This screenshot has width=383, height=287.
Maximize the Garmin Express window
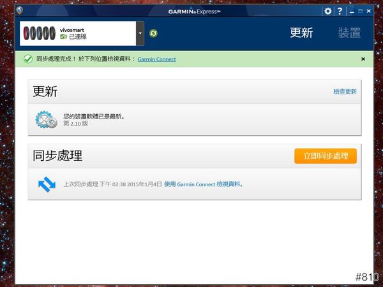360,11
